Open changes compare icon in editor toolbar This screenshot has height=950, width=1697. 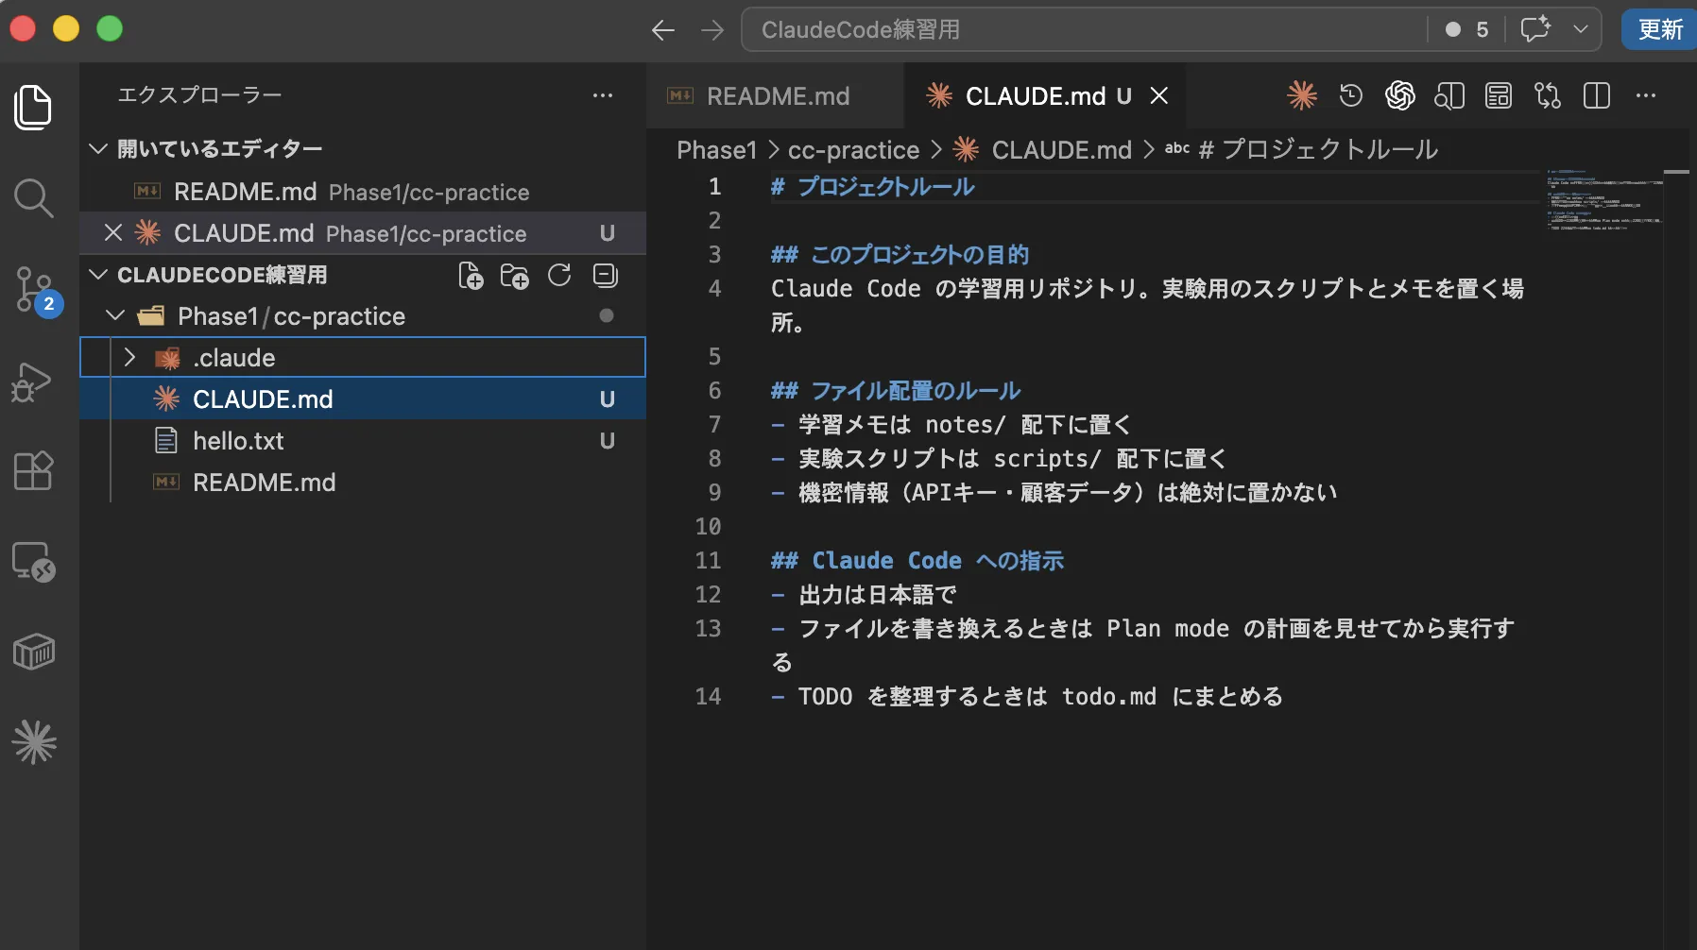point(1548,95)
